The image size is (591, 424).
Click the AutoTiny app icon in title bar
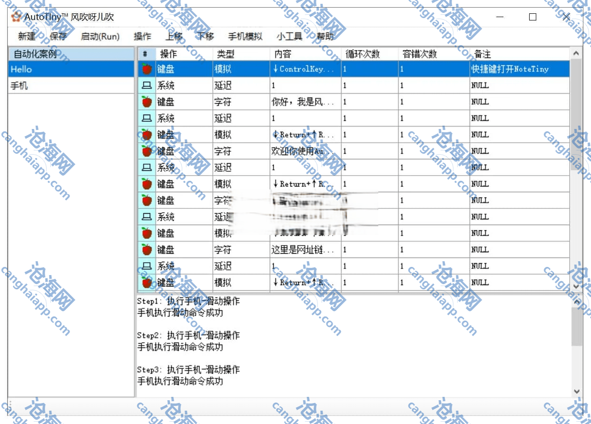(16, 17)
